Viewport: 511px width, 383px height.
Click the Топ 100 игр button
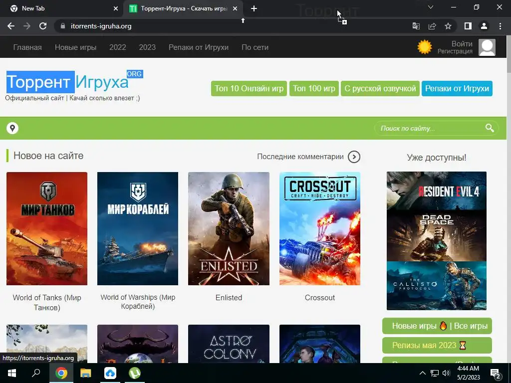314,88
